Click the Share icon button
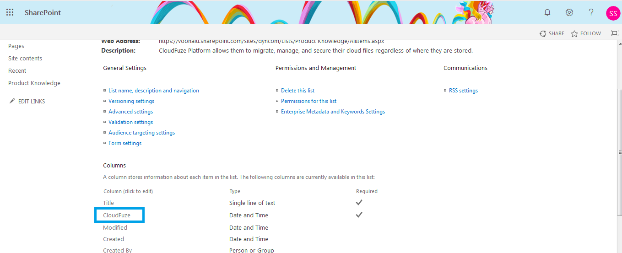 pos(552,33)
